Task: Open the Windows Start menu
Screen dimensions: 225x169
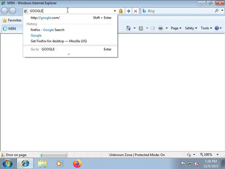Action: click(x=8, y=164)
